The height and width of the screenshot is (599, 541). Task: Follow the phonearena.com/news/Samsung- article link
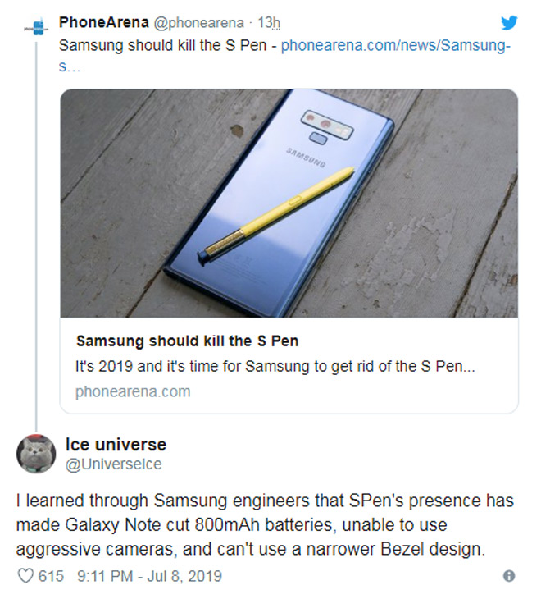pos(395,46)
